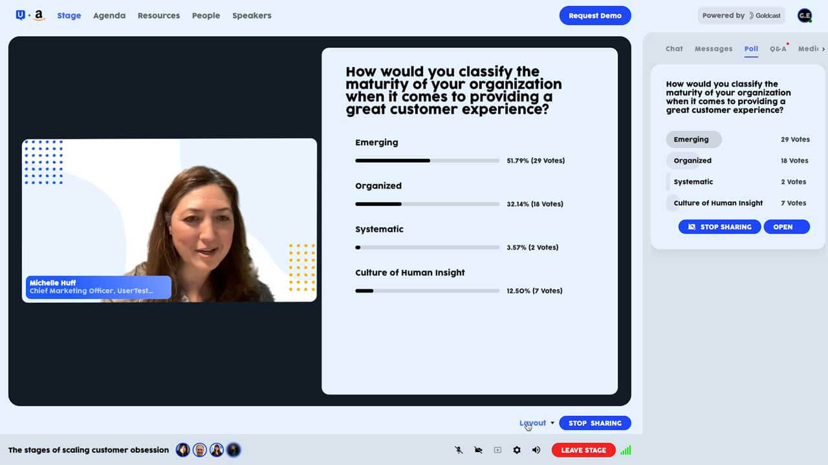
Task: Open the Layout dropdown
Action: 536,423
